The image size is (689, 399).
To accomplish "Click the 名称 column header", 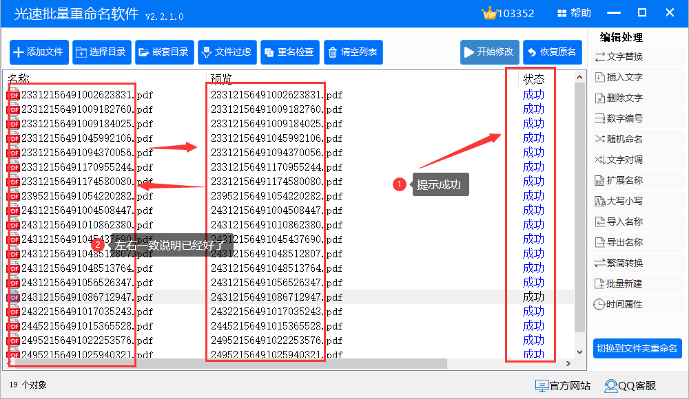I will coord(19,78).
